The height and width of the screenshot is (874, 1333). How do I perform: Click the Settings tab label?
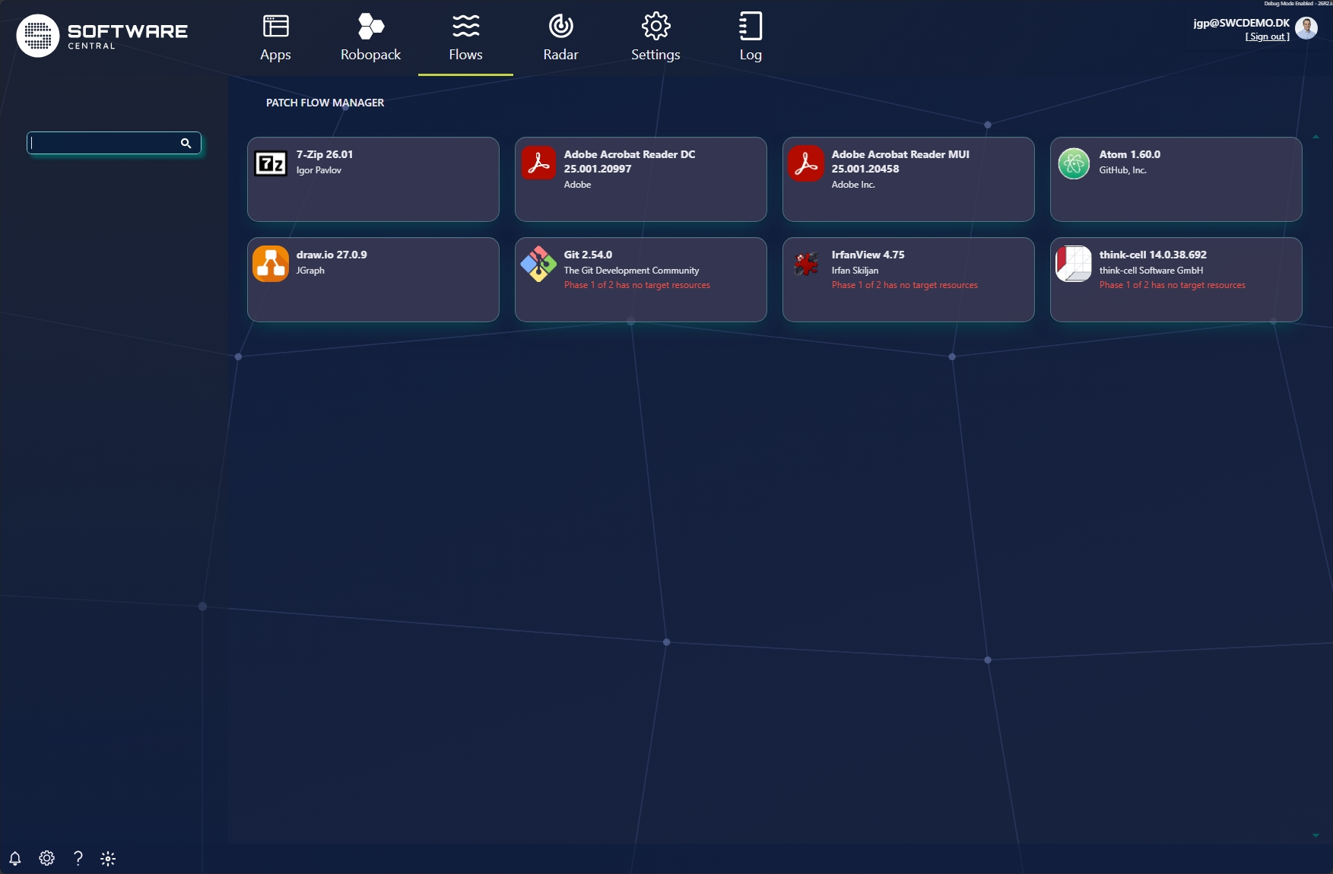[x=655, y=55]
